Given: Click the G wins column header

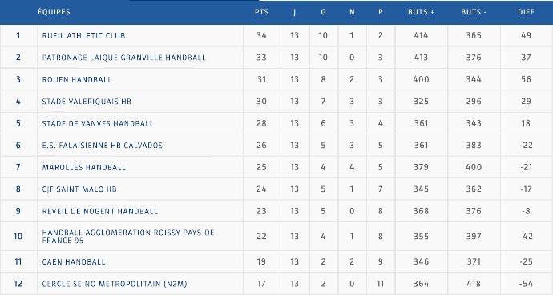Looking at the screenshot, I should coord(324,12).
